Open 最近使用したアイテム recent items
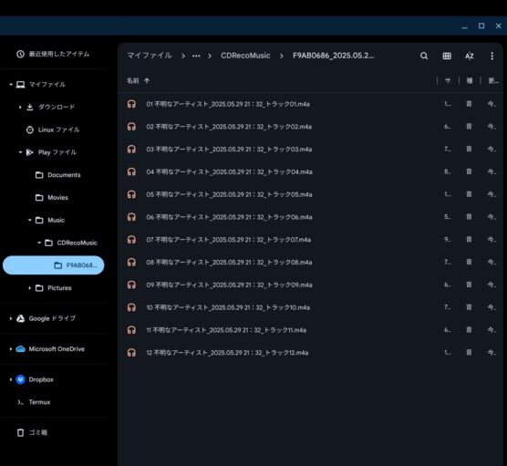 pyautogui.click(x=53, y=54)
